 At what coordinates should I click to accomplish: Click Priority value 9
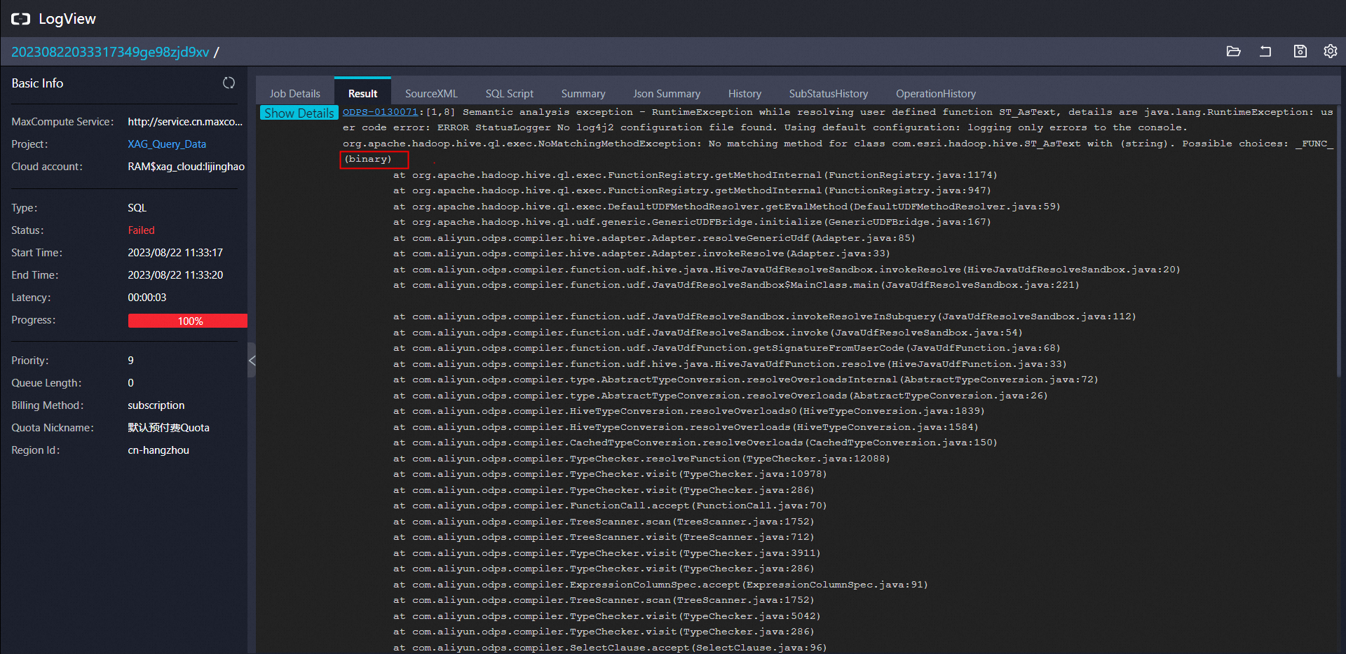(130, 360)
